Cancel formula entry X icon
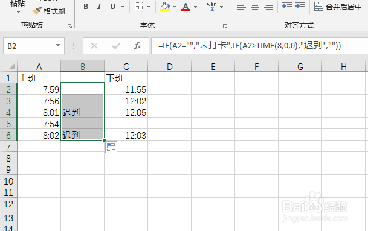This screenshot has width=368, height=231. [94, 46]
